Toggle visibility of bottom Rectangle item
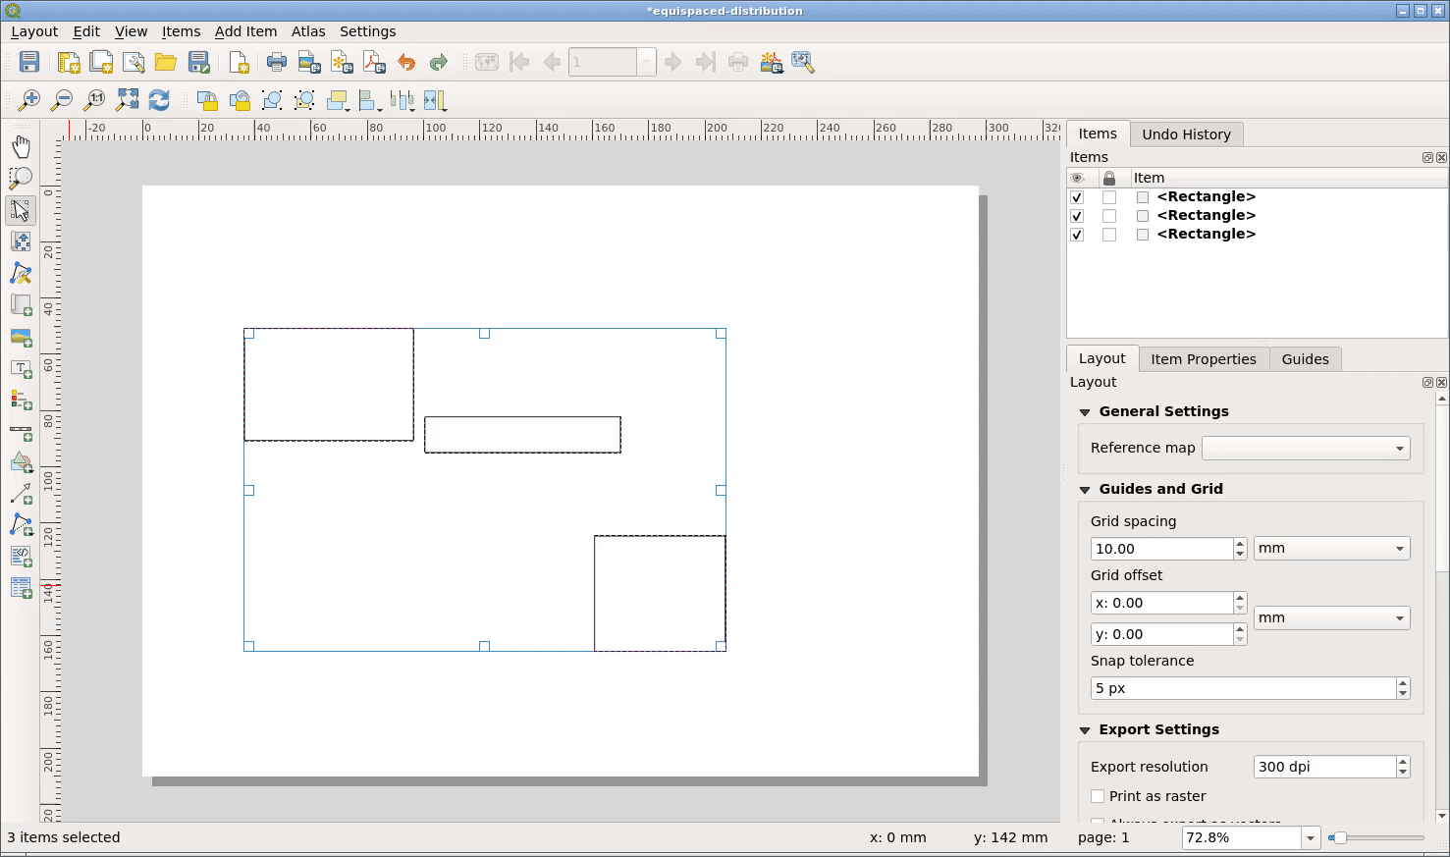This screenshot has height=857, width=1450. (1077, 235)
